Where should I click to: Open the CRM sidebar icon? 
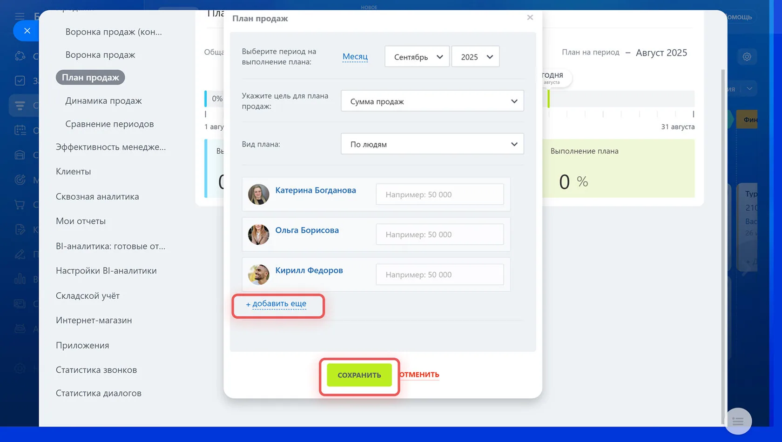[x=20, y=105]
